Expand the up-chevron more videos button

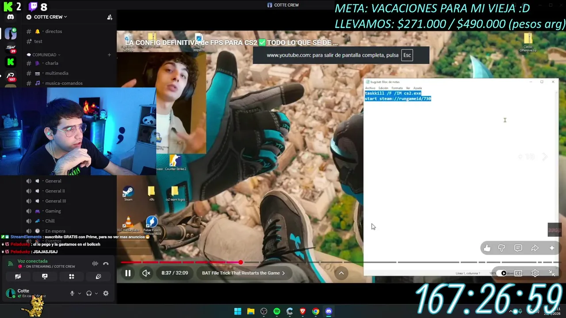coord(341,273)
